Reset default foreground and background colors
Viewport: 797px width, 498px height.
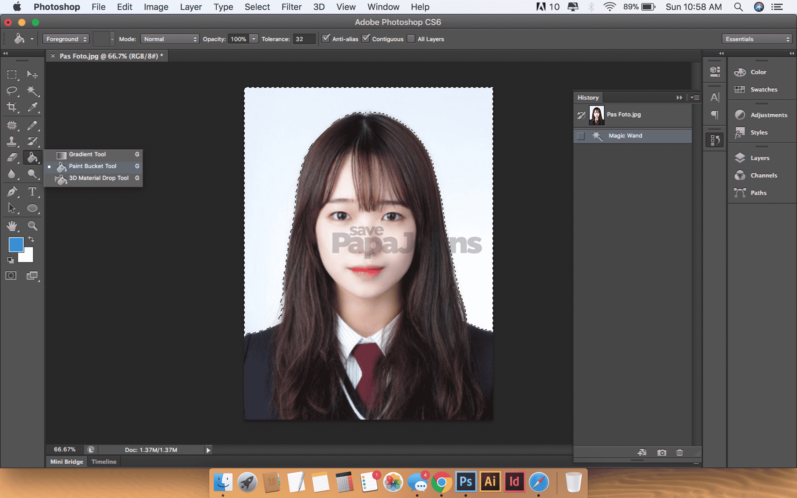(11, 260)
